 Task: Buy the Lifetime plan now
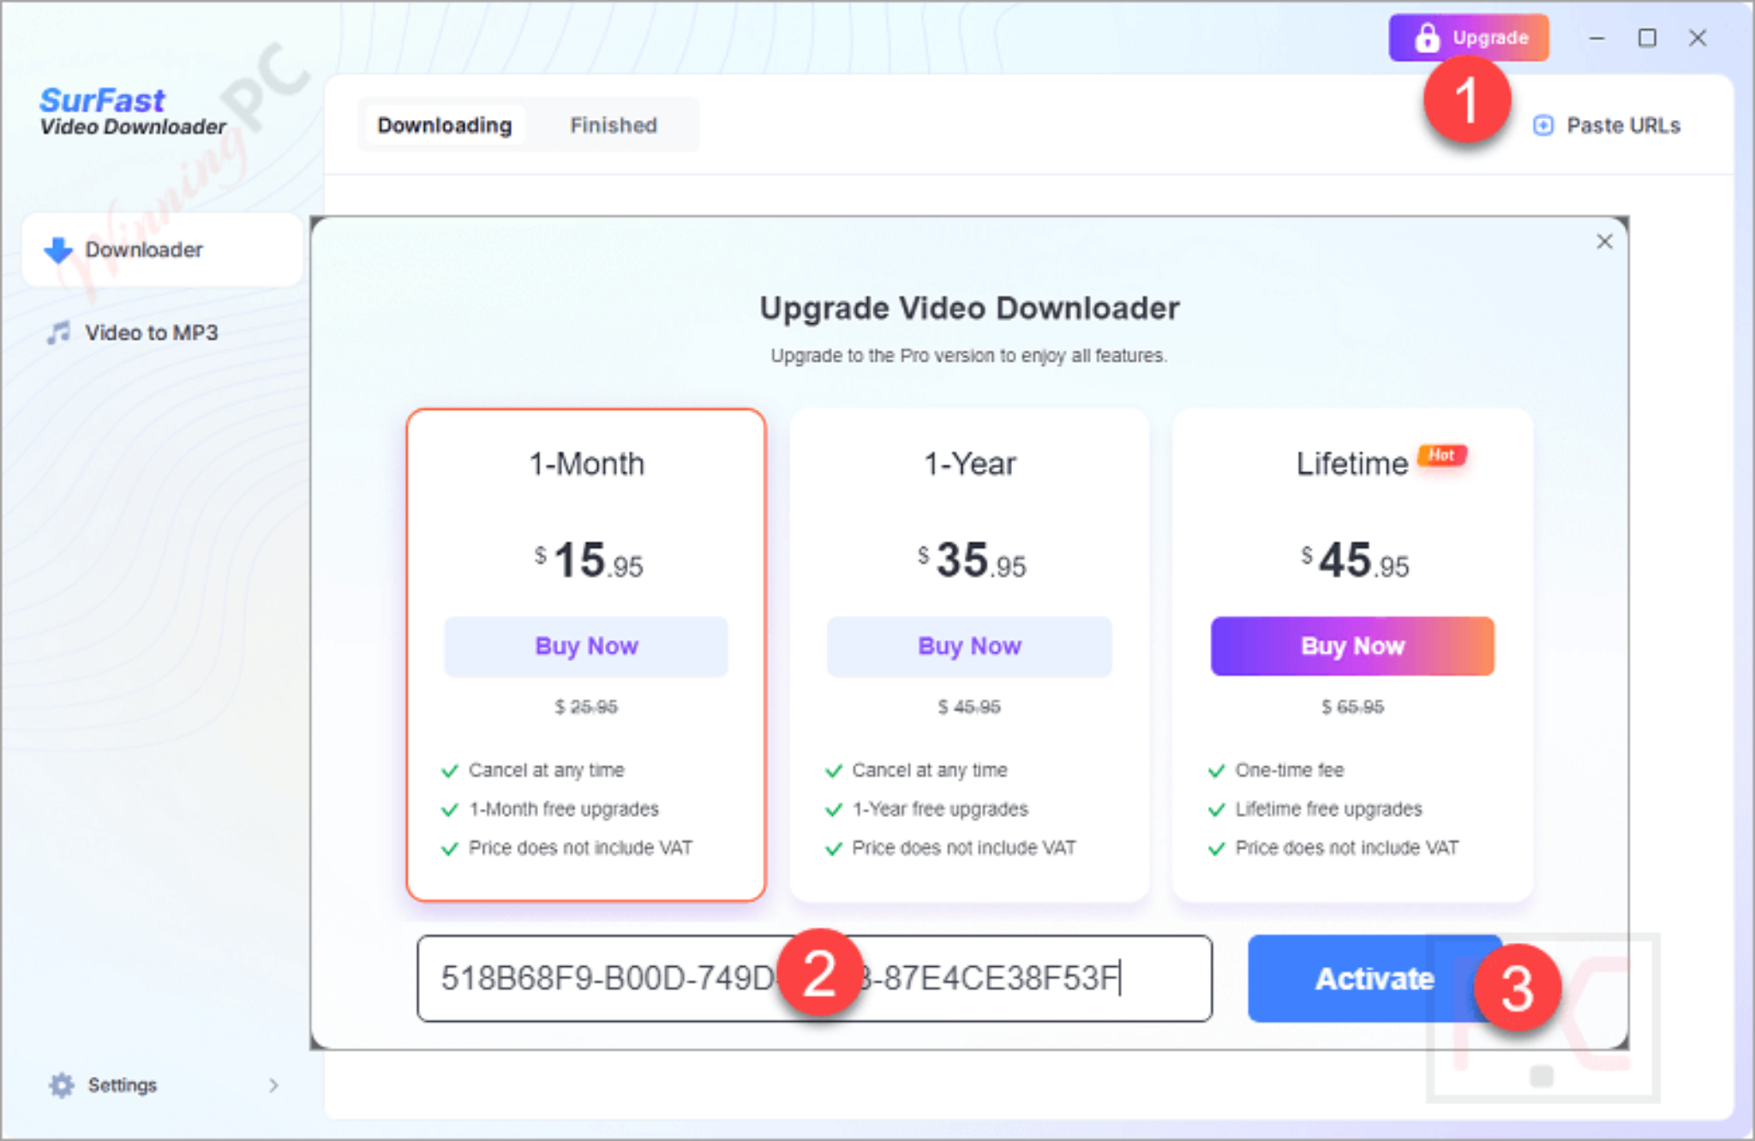tap(1352, 646)
